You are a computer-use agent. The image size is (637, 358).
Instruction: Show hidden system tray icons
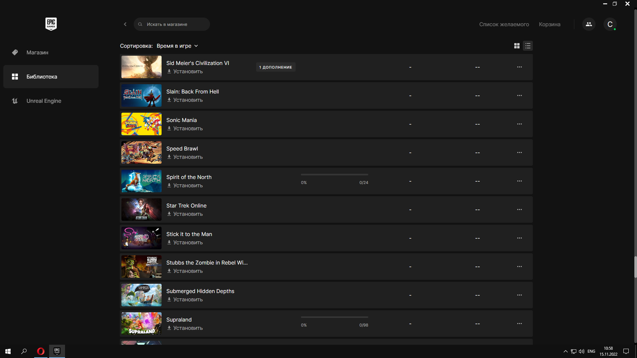(565, 351)
